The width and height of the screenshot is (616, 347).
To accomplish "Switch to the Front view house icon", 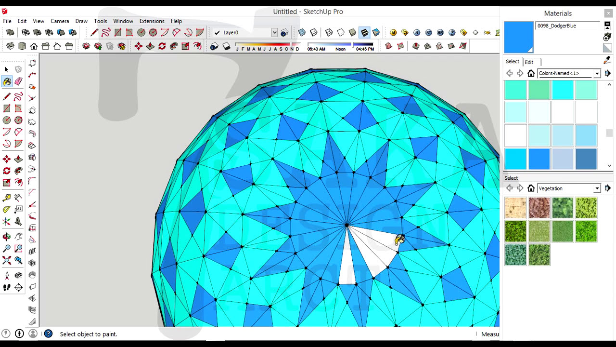I will tap(34, 46).
